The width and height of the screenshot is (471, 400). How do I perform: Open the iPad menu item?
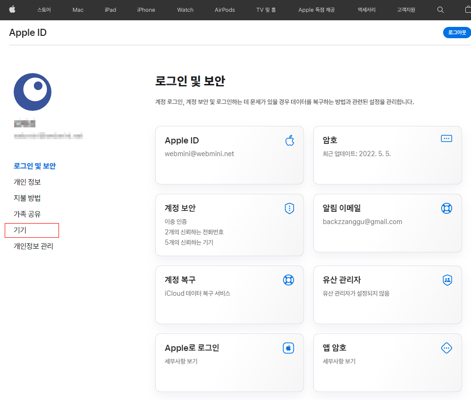(110, 10)
